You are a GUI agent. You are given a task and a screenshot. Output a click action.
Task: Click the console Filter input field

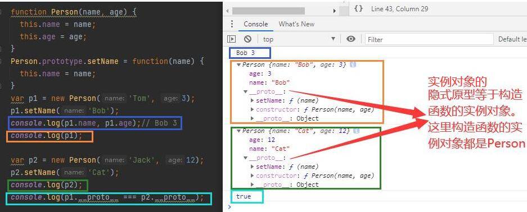tap(429, 39)
